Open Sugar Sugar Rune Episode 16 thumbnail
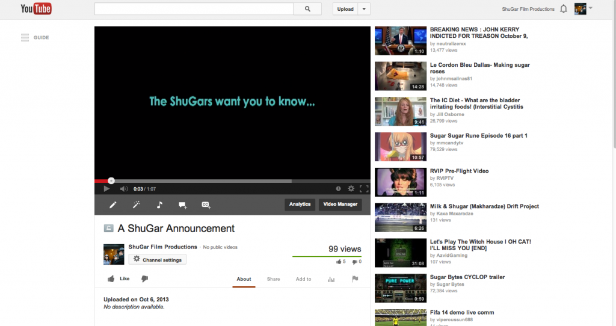This screenshot has width=616, height=326. (400, 147)
